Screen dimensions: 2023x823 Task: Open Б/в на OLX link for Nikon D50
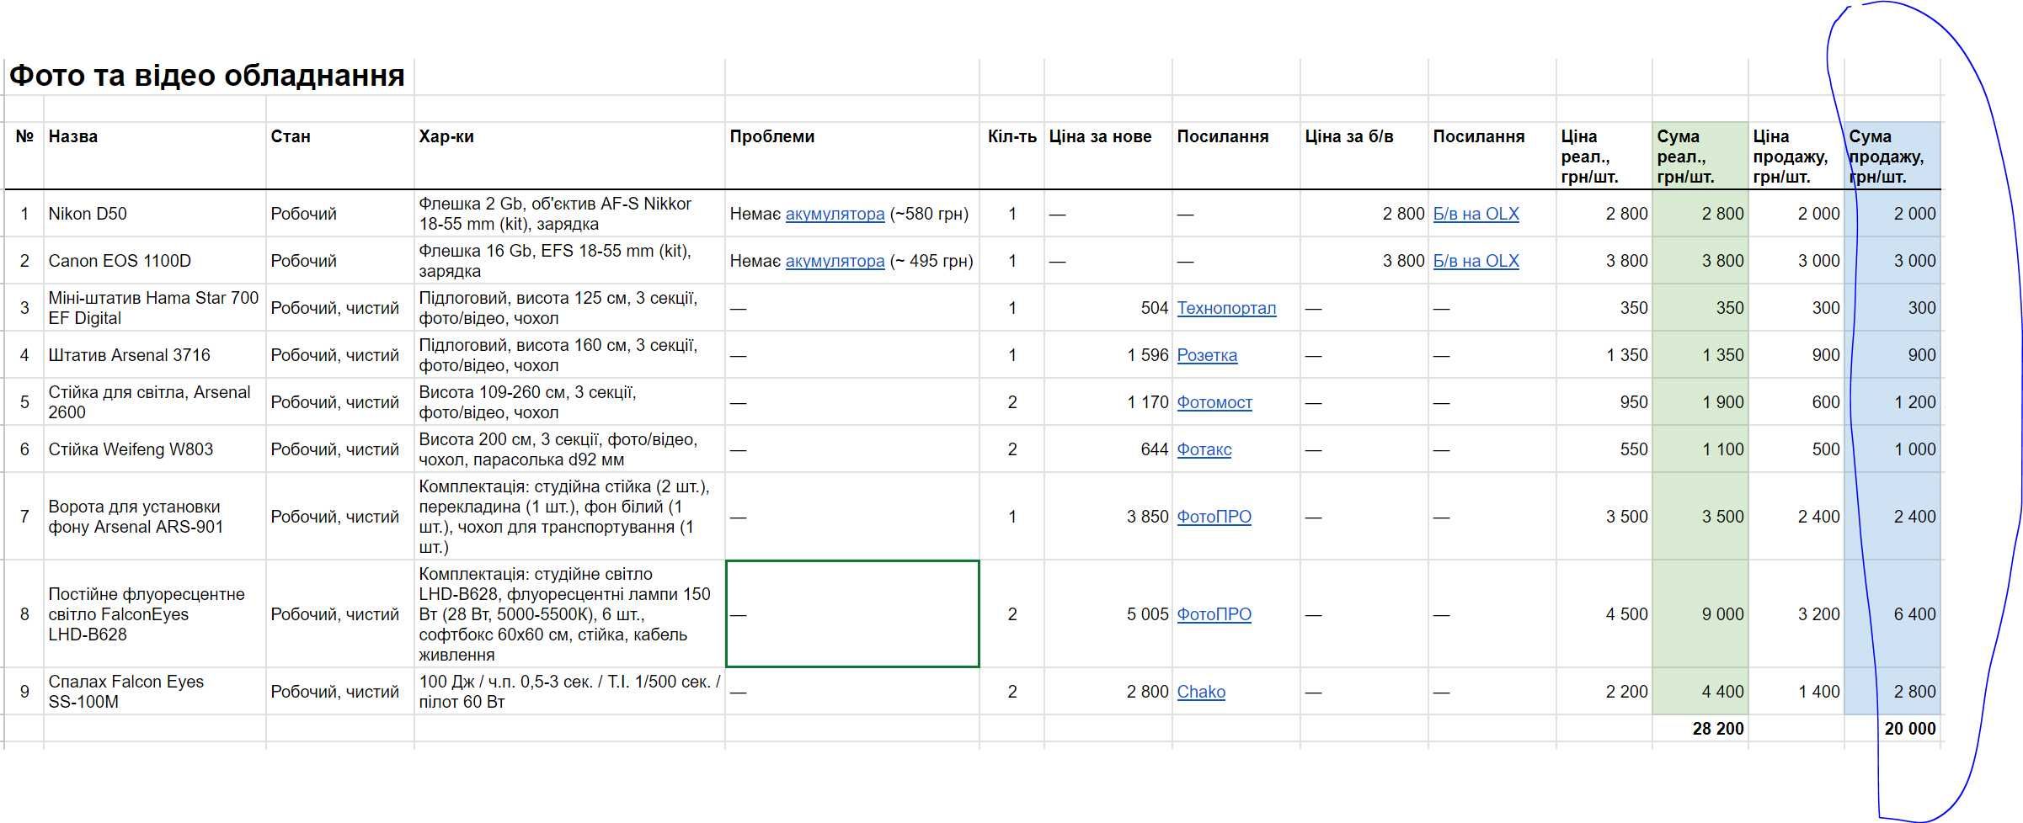click(1476, 214)
